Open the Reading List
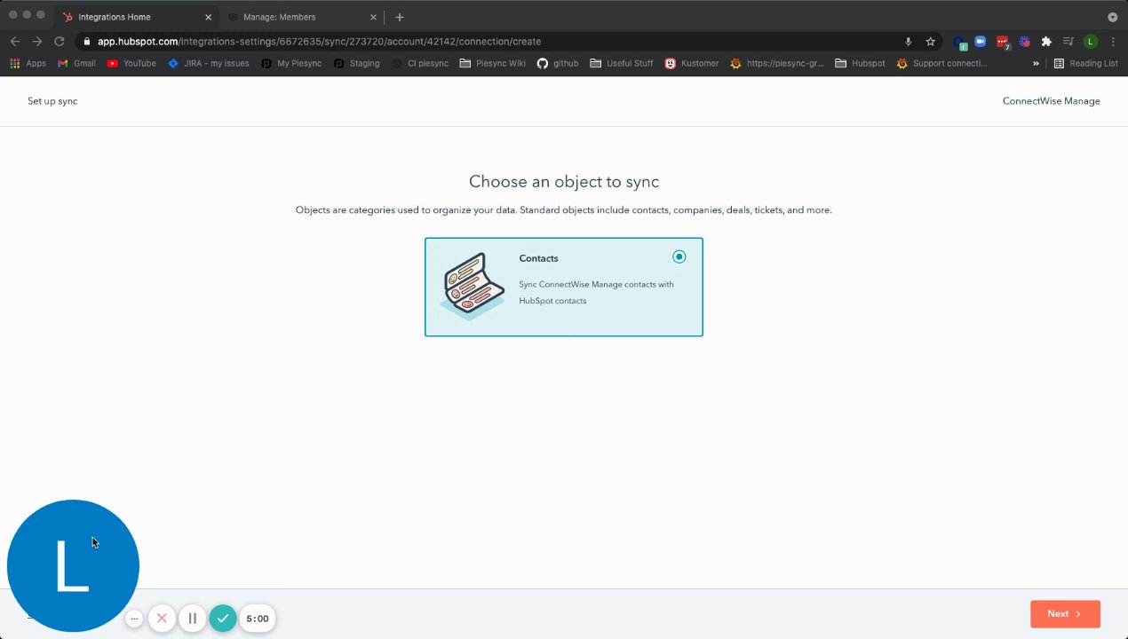 pos(1085,64)
